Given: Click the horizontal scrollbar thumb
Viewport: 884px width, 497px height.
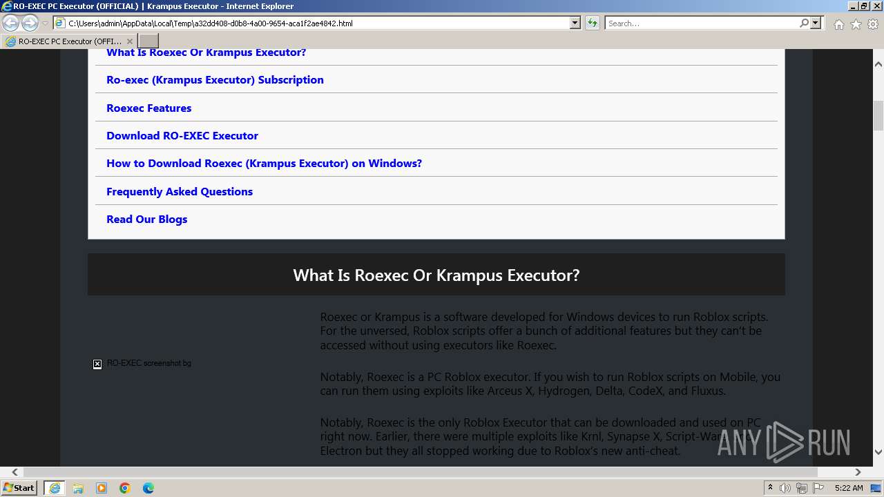Looking at the screenshot, I should pyautogui.click(x=421, y=472).
